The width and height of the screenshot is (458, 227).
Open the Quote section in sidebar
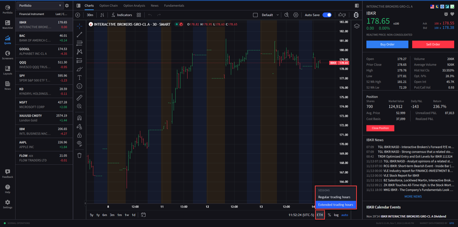(7, 40)
